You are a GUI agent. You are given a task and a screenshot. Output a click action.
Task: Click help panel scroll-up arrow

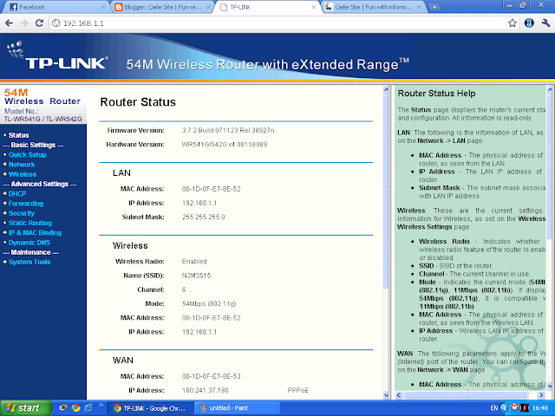click(550, 89)
